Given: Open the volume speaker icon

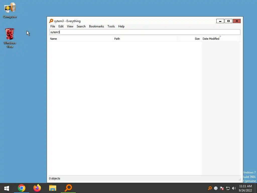Looking at the screenshot, I should coord(234,188).
